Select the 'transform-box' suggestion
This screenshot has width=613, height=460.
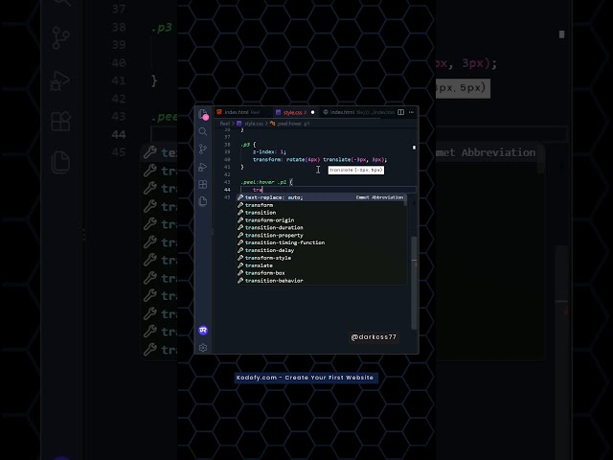(x=322, y=273)
